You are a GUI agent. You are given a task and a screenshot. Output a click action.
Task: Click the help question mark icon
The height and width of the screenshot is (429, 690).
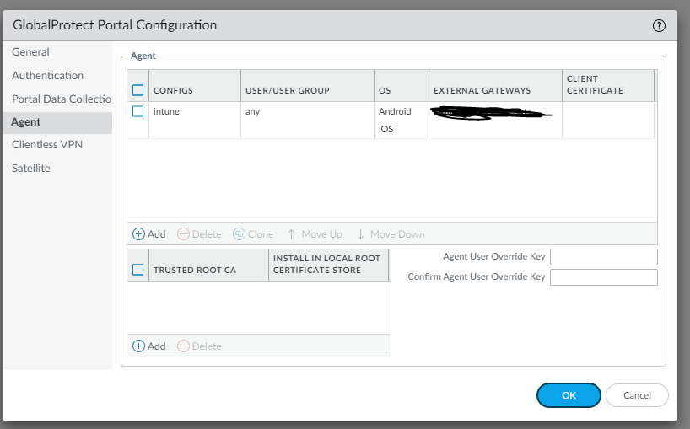[659, 25]
